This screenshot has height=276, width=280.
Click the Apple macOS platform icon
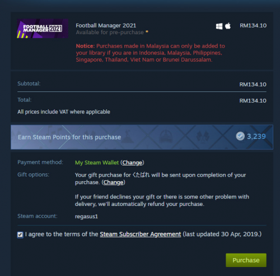point(228,26)
